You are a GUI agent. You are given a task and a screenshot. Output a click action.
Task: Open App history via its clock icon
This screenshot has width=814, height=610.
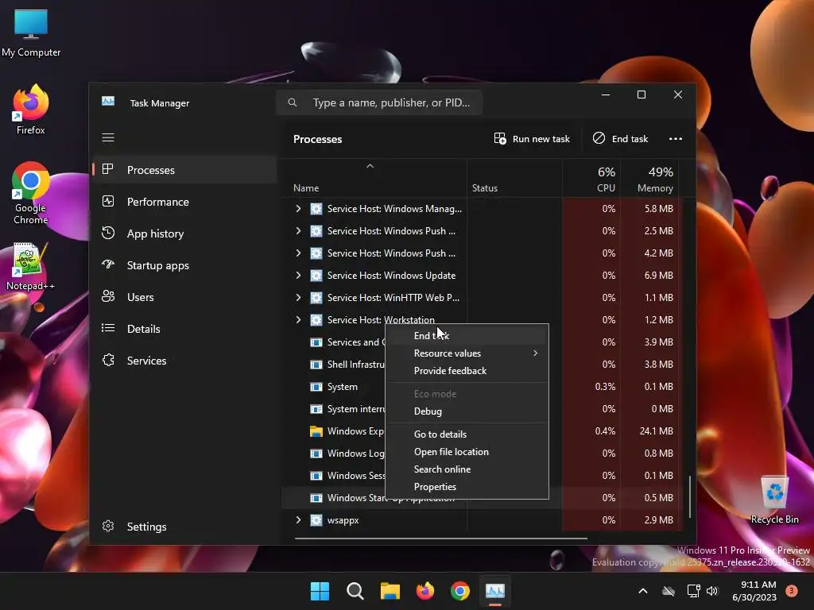pos(108,233)
